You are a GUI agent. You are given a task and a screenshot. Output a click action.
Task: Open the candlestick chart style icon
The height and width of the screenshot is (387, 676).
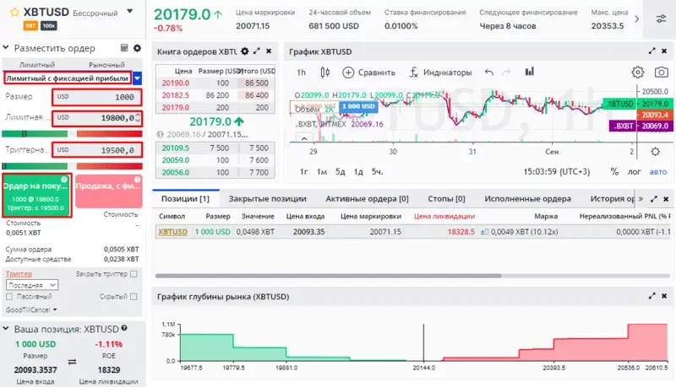[325, 73]
